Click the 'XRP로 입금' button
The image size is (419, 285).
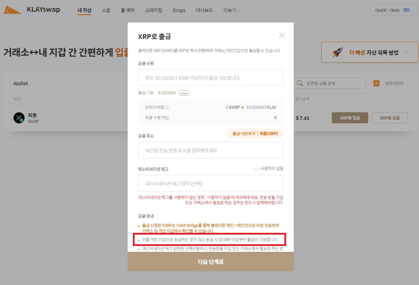click(x=350, y=118)
